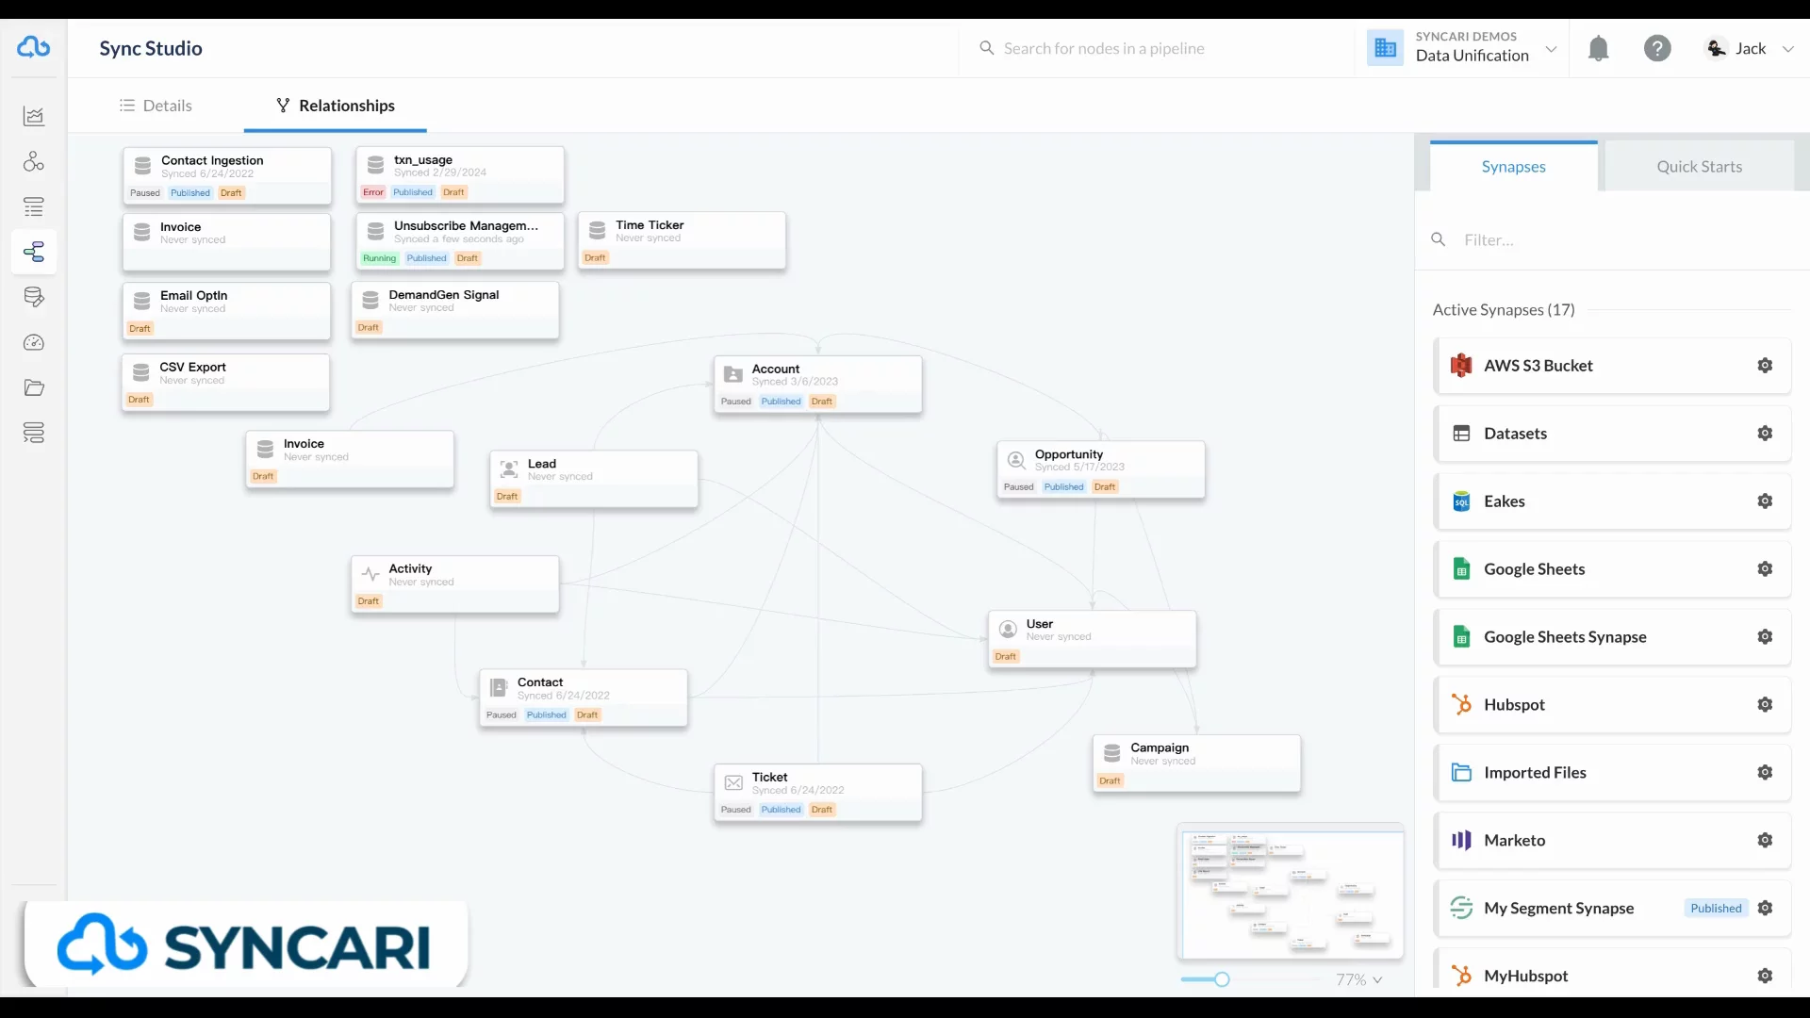The height and width of the screenshot is (1018, 1810).
Task: Open the dashboard chart icon in sidebar
Action: [x=34, y=116]
